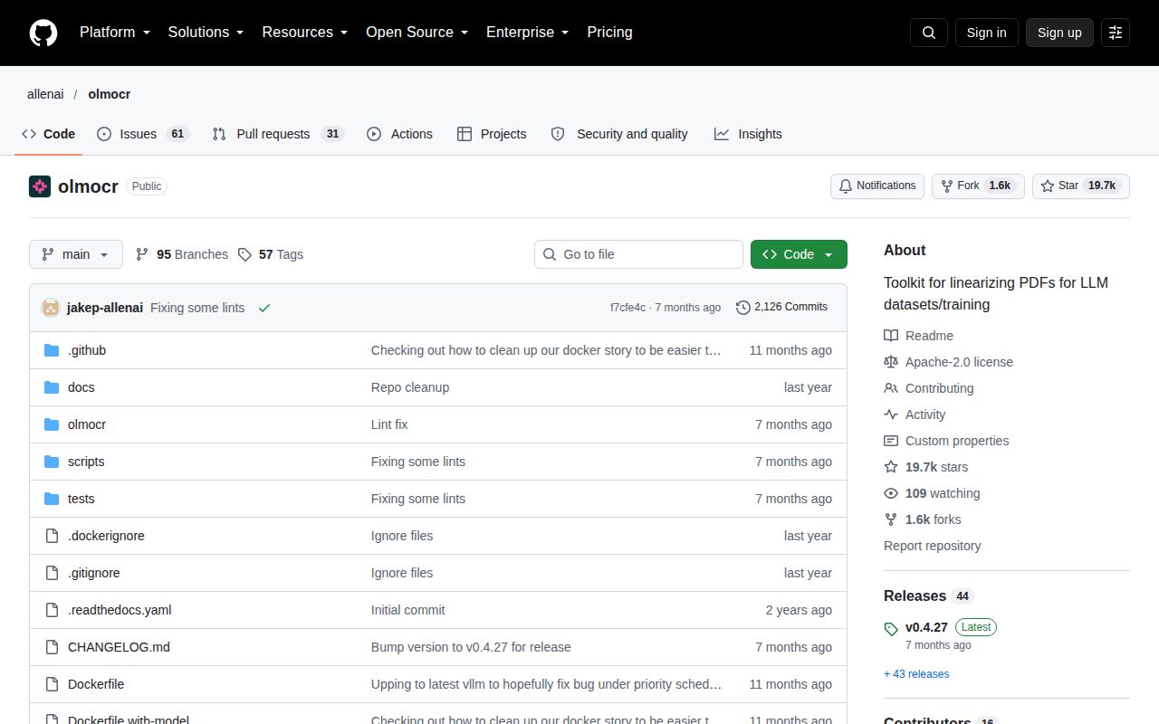Click the Sign up button
The height and width of the screenshot is (724, 1159).
[1059, 33]
